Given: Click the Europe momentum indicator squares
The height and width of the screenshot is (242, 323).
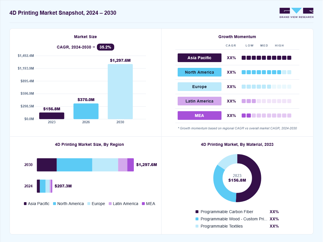Looking at the screenshot, I should coord(266,87).
